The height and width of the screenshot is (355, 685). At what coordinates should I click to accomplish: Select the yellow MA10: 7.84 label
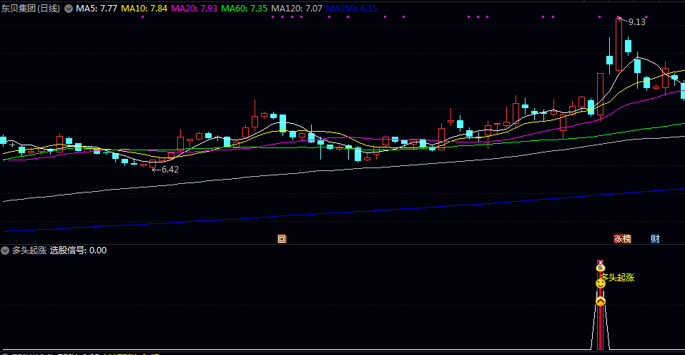tap(144, 9)
